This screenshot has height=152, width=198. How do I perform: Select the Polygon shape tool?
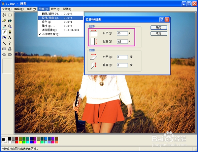10,49
